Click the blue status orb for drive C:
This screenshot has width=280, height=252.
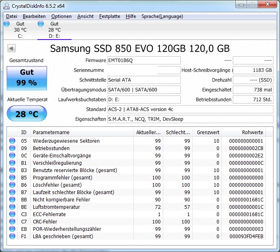7,24
